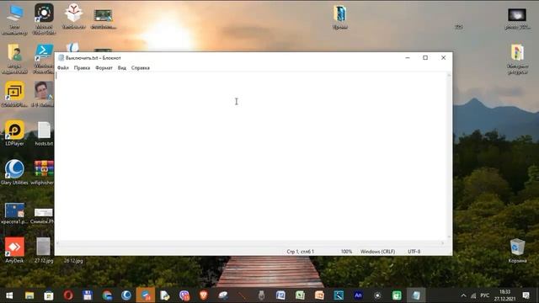
Task: Show hidden system tray icons
Action: 463,295
